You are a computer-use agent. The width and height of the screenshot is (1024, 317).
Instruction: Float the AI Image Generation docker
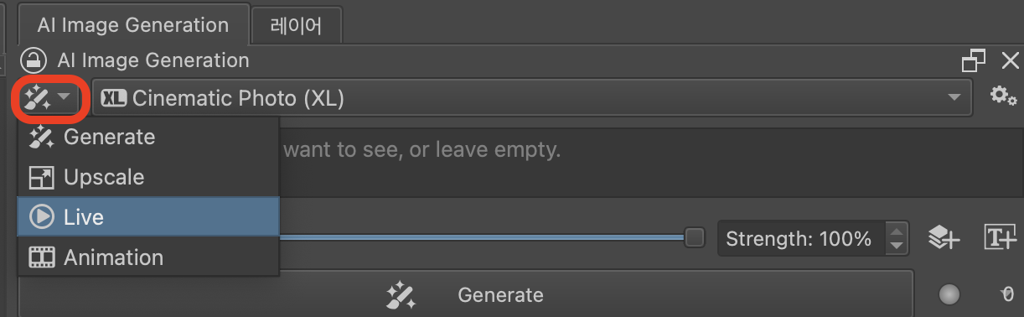click(x=974, y=60)
